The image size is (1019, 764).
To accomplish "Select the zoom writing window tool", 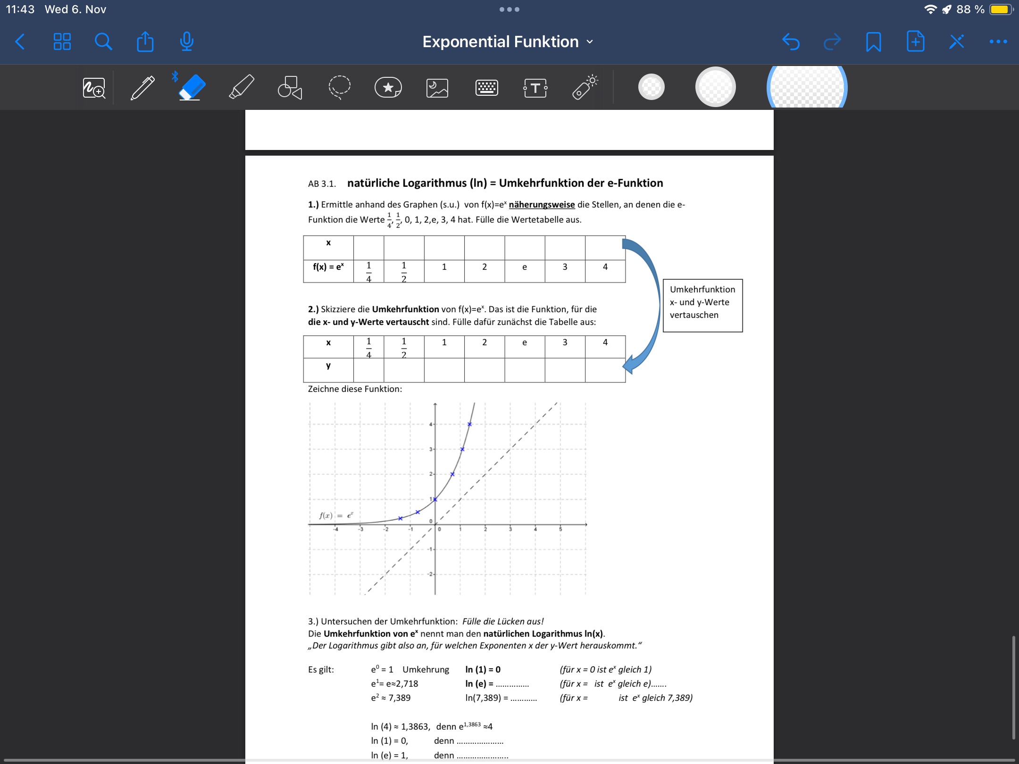I will [x=94, y=88].
